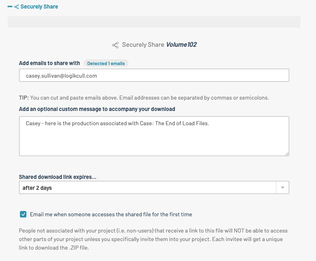This screenshot has width=316, height=261.
Task: Uncheck the email notification checkbox
Action: [23, 214]
